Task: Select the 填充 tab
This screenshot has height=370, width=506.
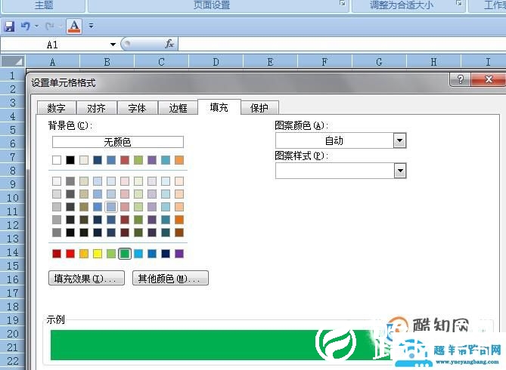Action: 219,107
